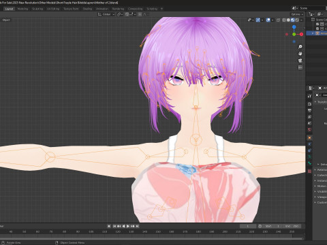Screen dimensions: 327x245
Task: Expand the Relations panel
Action: tap(321, 169)
